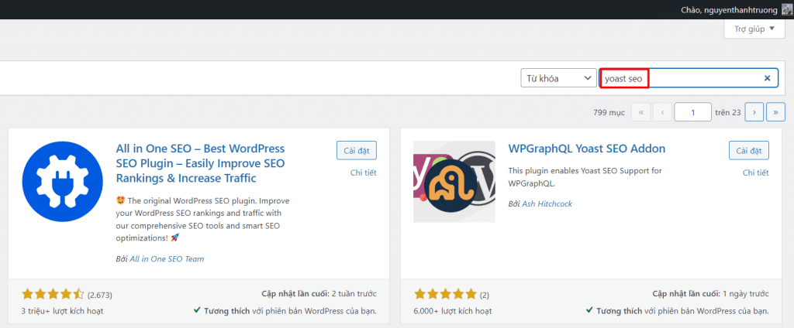Open Chi tiết for WPGraphQL Yoast Addon
This screenshot has width=794, height=328.
756,173
